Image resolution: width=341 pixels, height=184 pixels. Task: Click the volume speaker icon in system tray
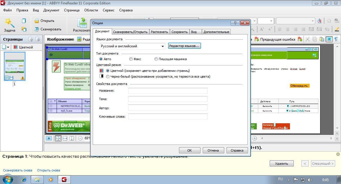310,180
